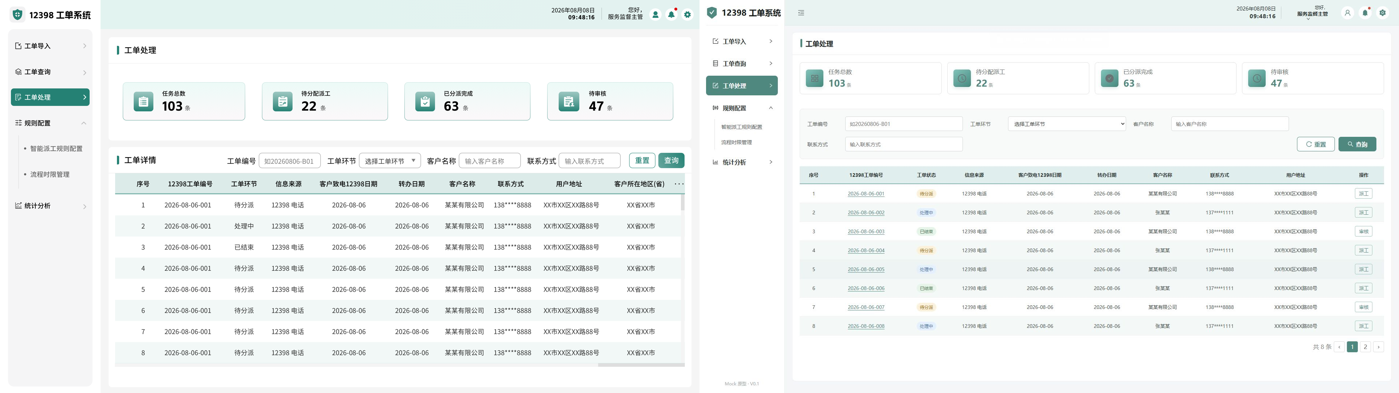
Task: Select 工单处理 in the left sidebar
Action: (50, 97)
